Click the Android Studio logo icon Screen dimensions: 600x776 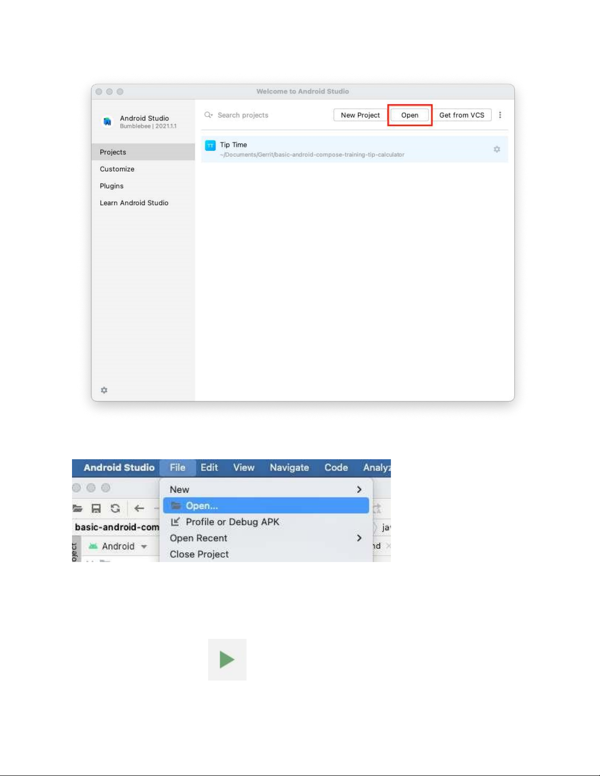point(107,121)
